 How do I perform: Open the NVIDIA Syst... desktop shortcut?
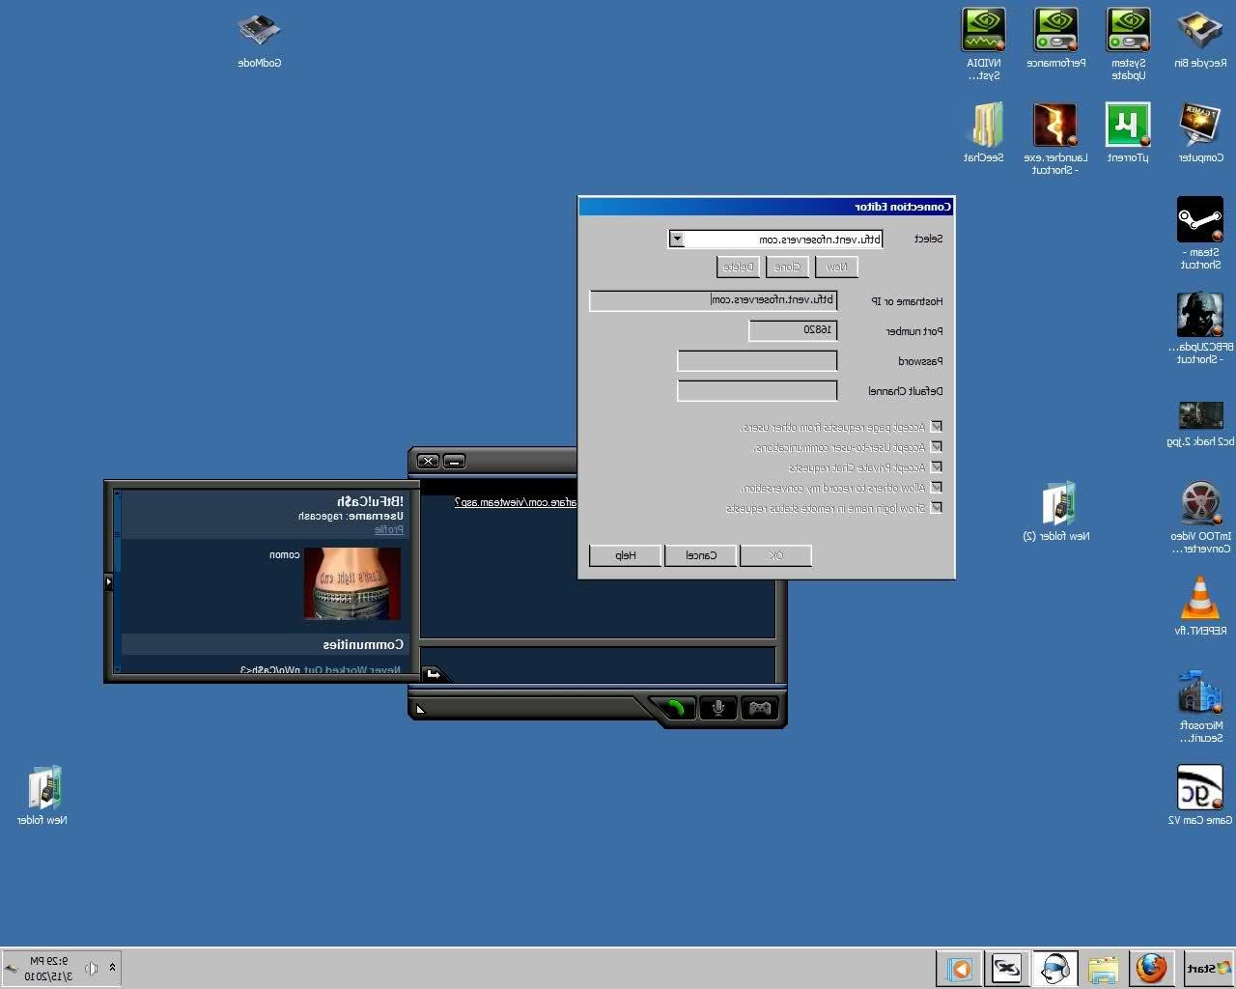984,43
